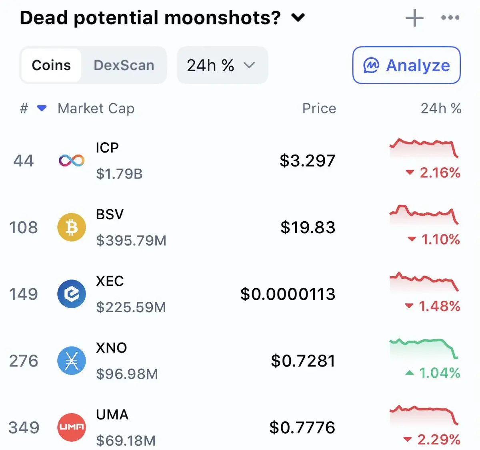Viewport: 480px width, 450px height.
Task: Open ICP sparkline price chart
Action: point(424,147)
